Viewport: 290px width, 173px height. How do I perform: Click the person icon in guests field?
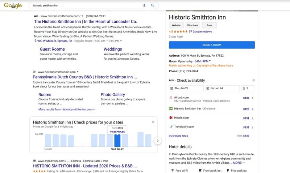(244, 88)
